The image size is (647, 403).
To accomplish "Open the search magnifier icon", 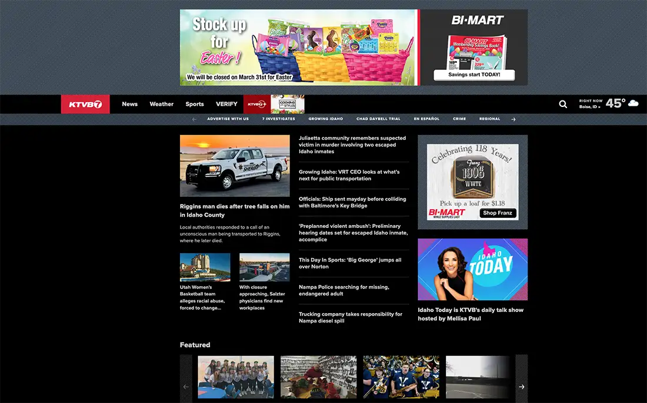I will click(x=563, y=104).
